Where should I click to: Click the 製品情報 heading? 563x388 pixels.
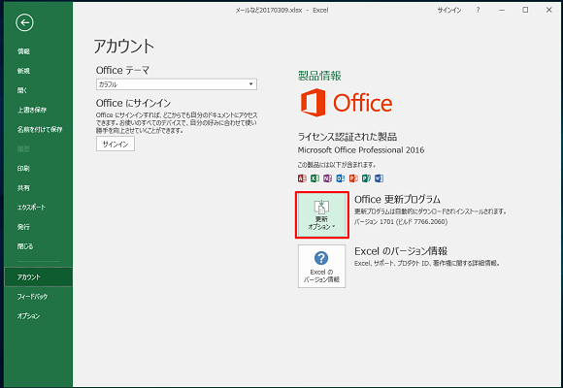pyautogui.click(x=319, y=76)
